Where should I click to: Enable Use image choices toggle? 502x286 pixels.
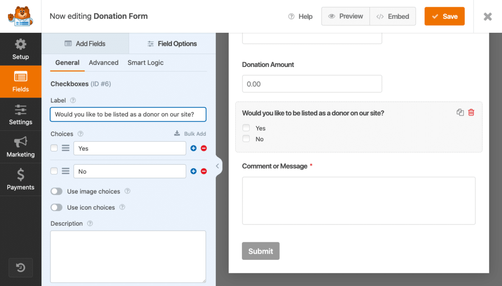point(56,191)
